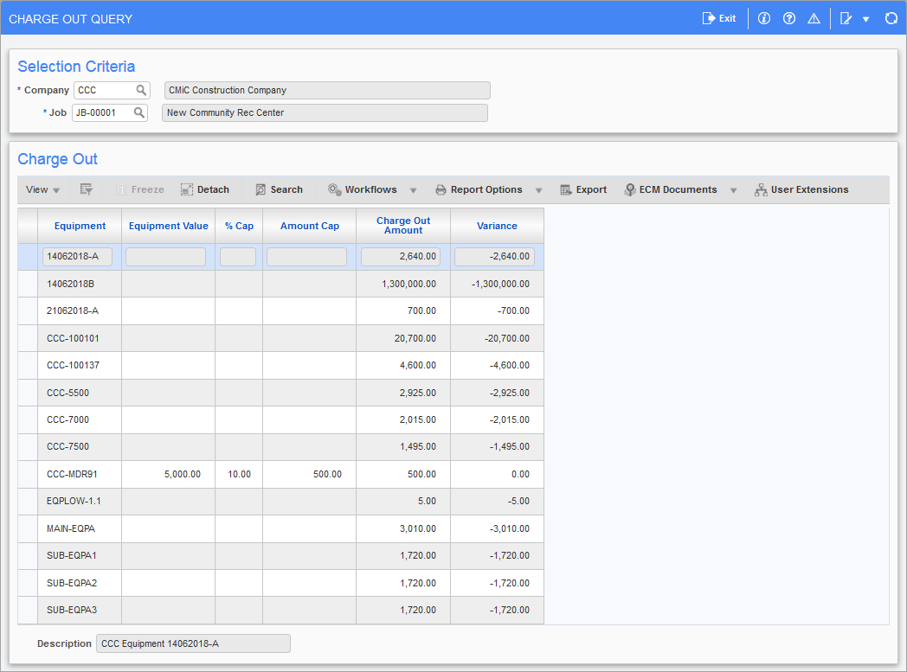Refresh the screen using the header refresh icon
This screenshot has width=907, height=672.
[x=891, y=17]
